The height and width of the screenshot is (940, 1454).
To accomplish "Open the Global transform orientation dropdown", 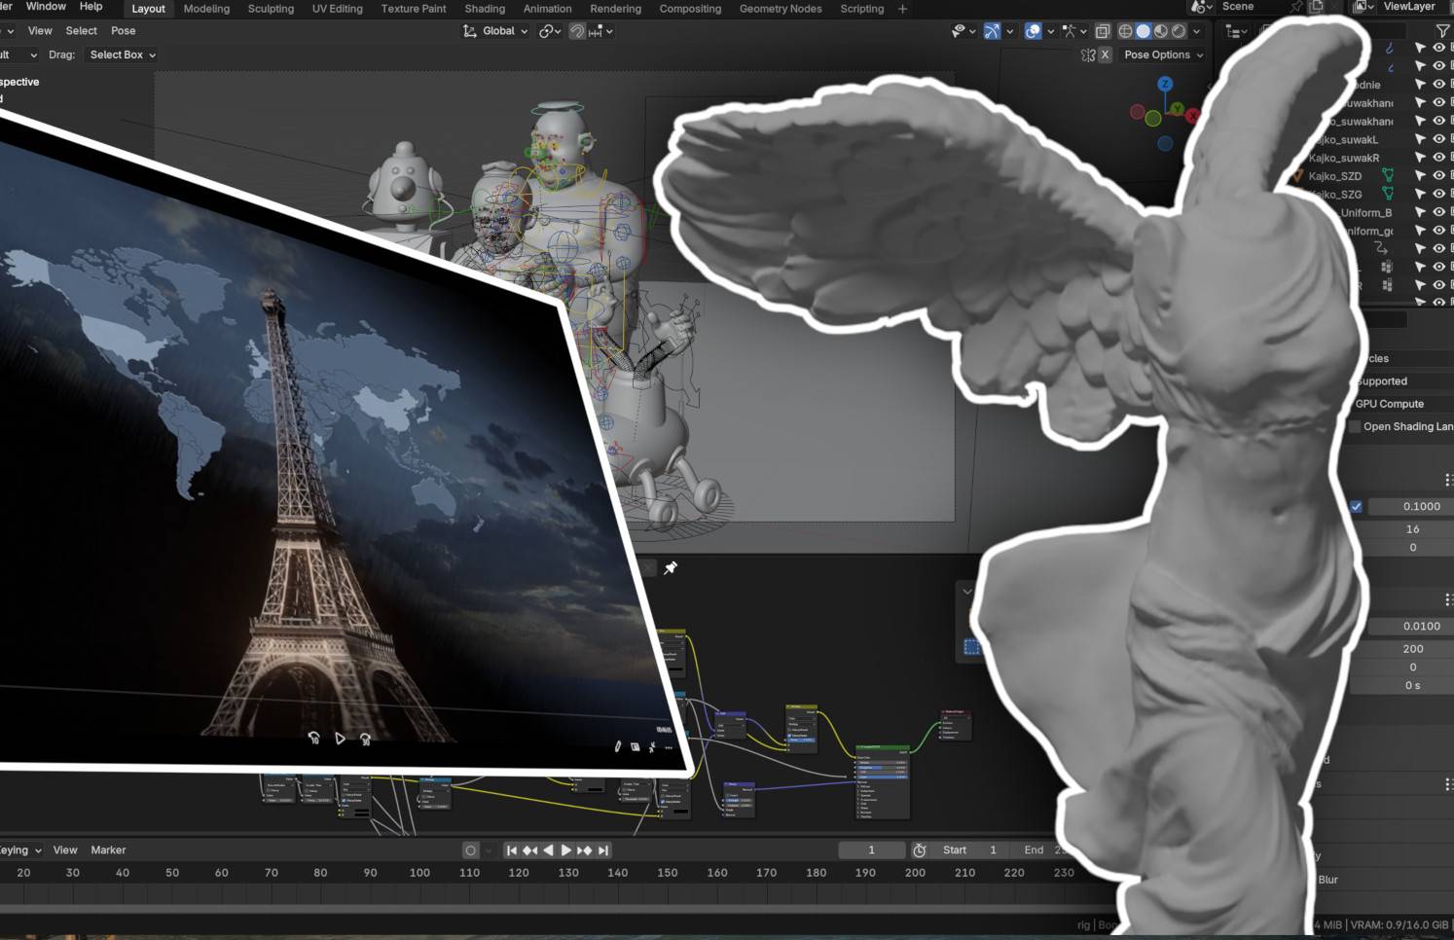I will coord(496,31).
